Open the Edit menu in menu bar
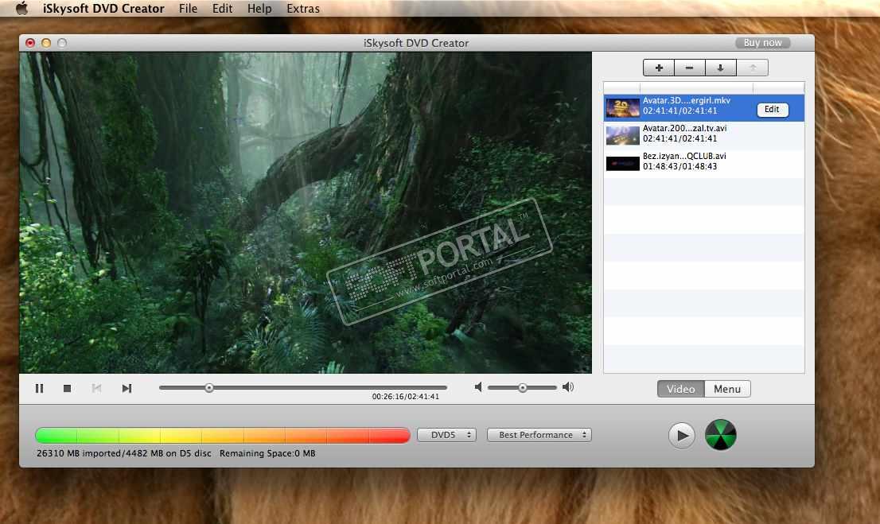Viewport: 880px width, 524px height. [222, 9]
